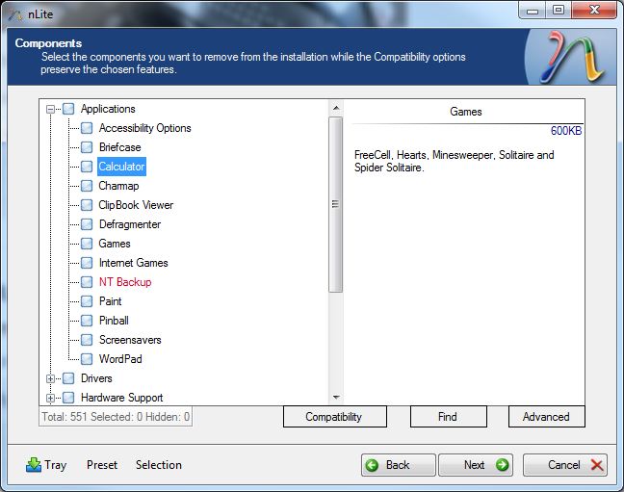Image resolution: width=624 pixels, height=492 pixels.
Task: Tick the ClipBook Viewer checkbox
Action: tap(87, 205)
